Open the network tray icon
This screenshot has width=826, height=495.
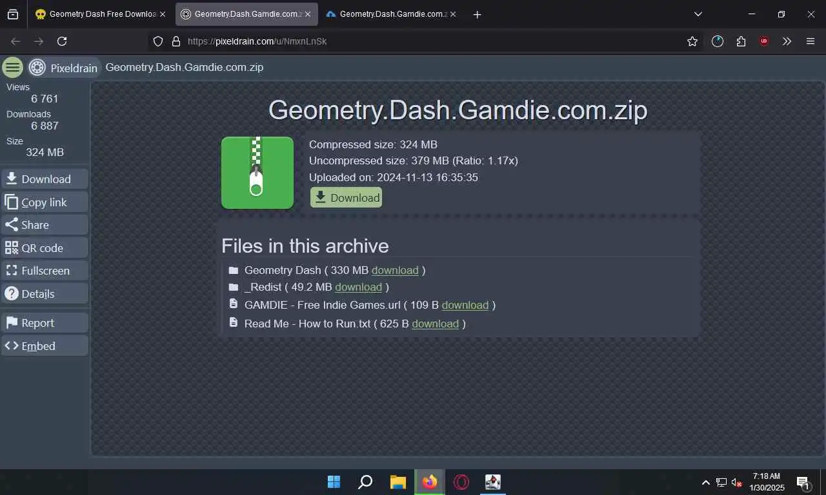pos(721,482)
